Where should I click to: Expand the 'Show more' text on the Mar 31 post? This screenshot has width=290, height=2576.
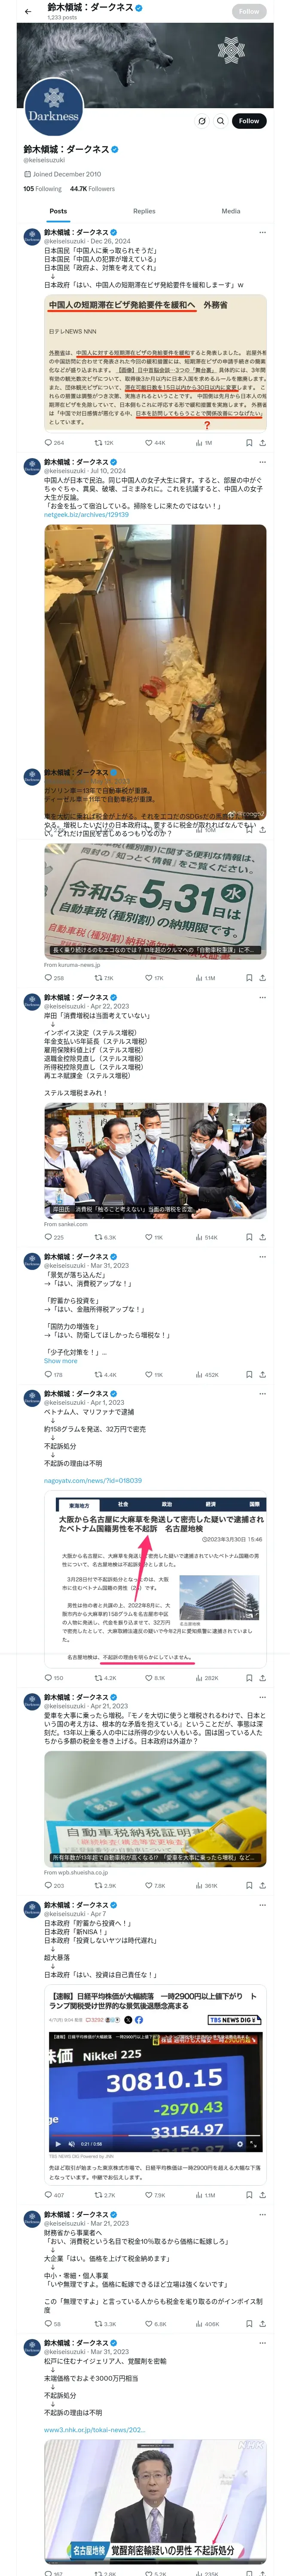pos(60,1360)
